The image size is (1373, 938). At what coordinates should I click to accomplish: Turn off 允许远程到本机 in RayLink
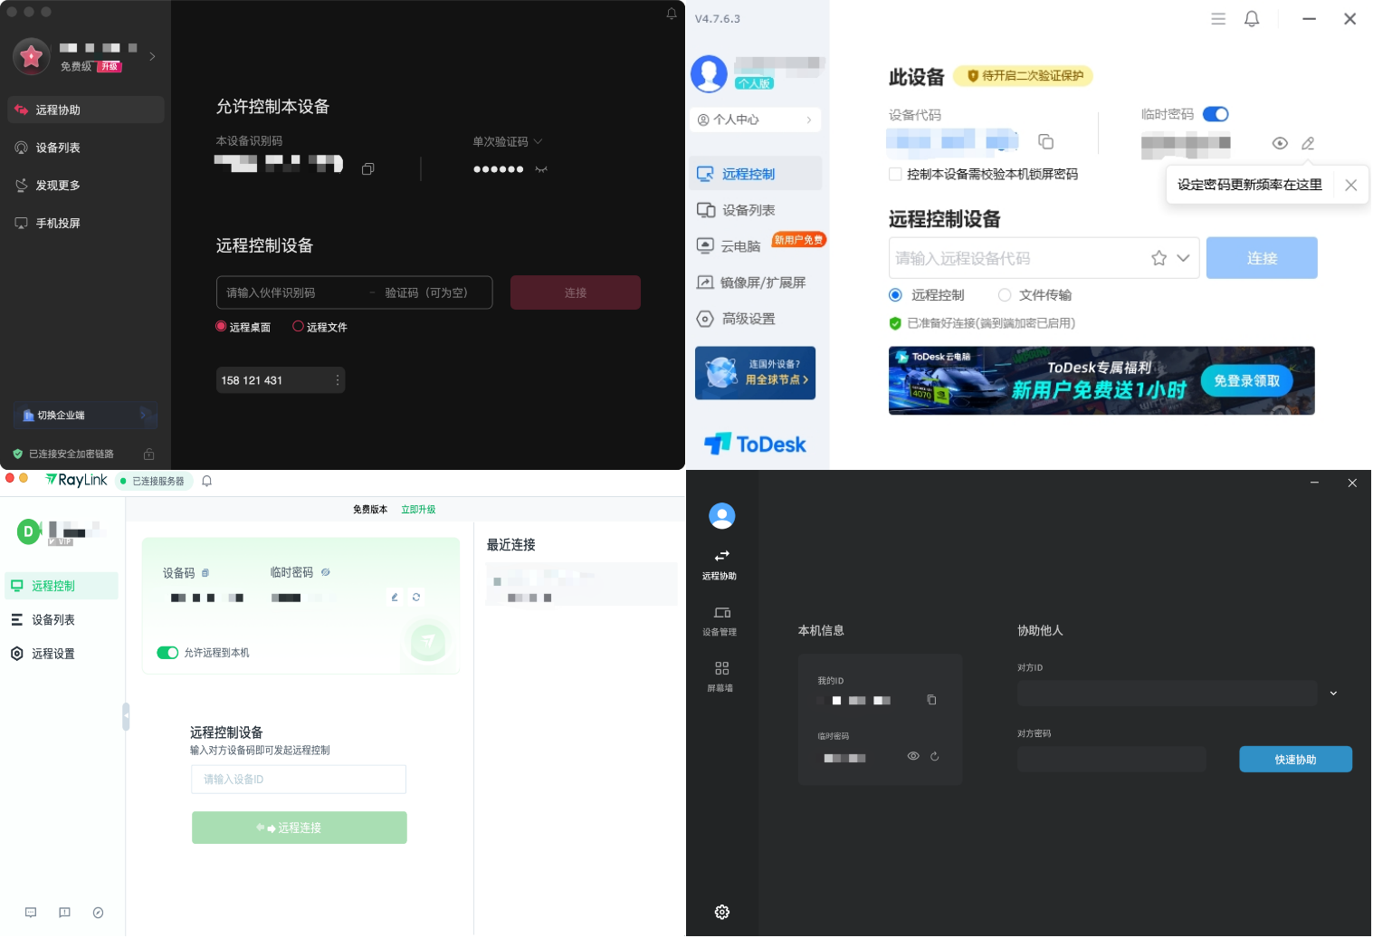(x=168, y=652)
